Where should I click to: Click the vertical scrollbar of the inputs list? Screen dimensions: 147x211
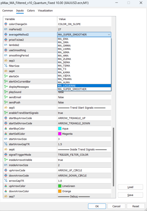pyautogui.click(x=113, y=157)
